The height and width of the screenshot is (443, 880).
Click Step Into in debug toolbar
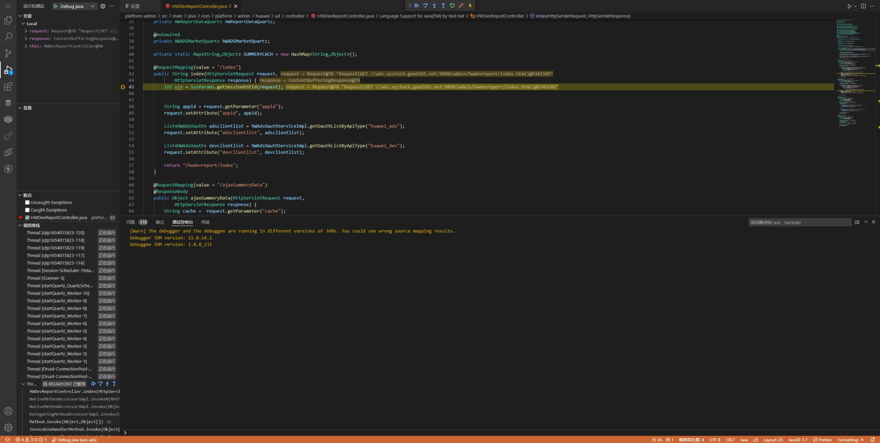click(434, 5)
